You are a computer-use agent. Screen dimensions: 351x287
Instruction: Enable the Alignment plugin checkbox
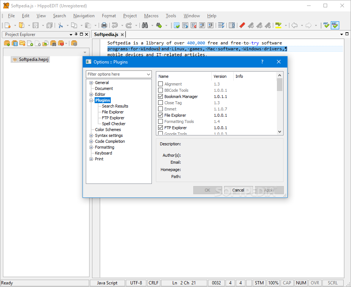pos(160,84)
